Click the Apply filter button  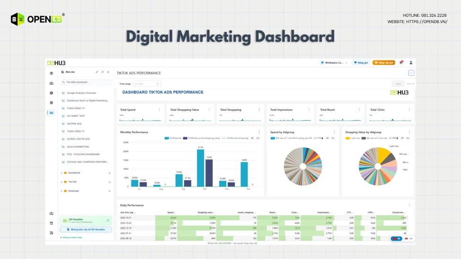(398, 84)
